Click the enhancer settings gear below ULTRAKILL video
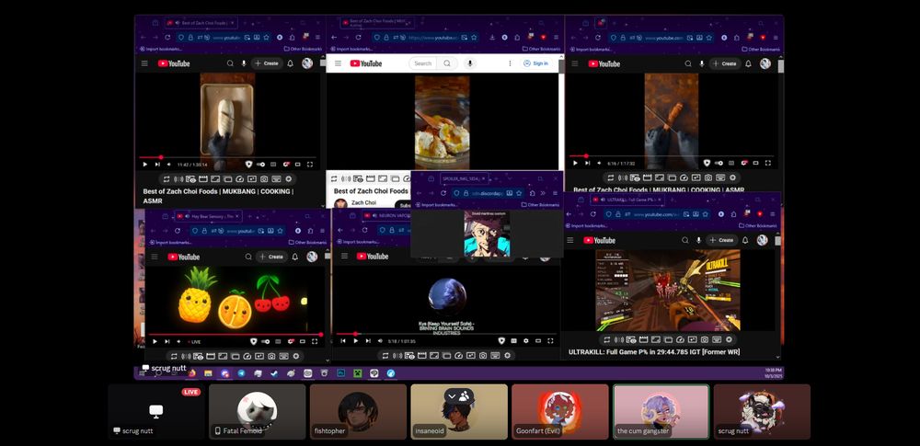The height and width of the screenshot is (446, 920). click(x=729, y=339)
